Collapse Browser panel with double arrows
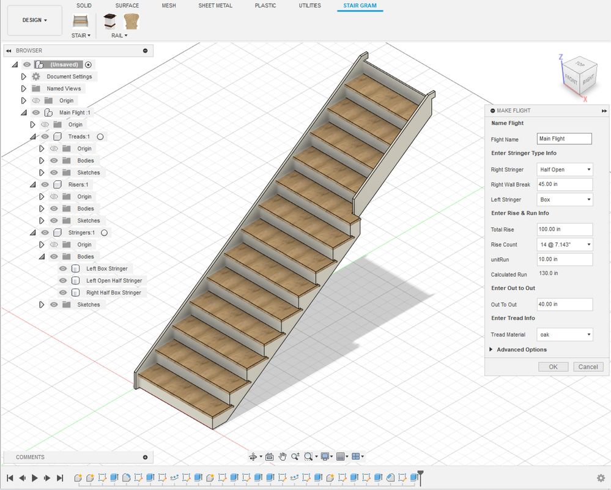Viewport: 611px width, 490px height. click(9, 51)
